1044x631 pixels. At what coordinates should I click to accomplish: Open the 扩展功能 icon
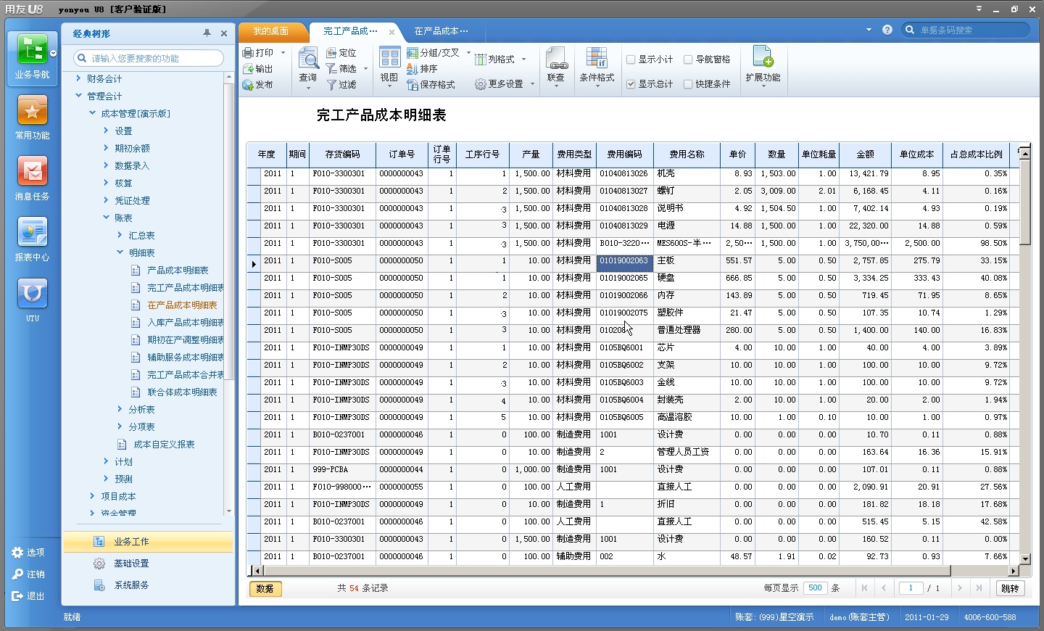tap(763, 57)
